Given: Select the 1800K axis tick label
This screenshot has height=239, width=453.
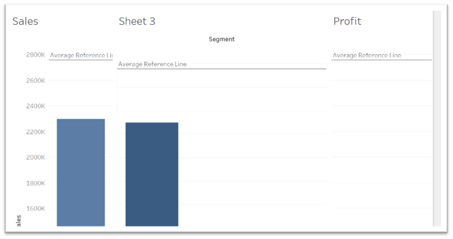Looking at the screenshot, I should (36, 183).
